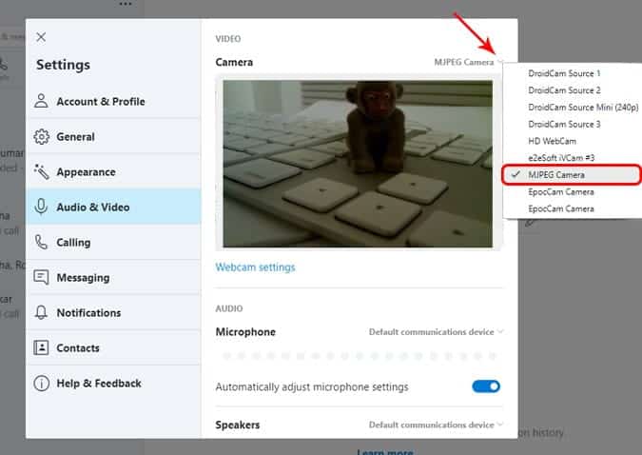
Task: Open the Webcam settings link
Action: click(x=255, y=267)
